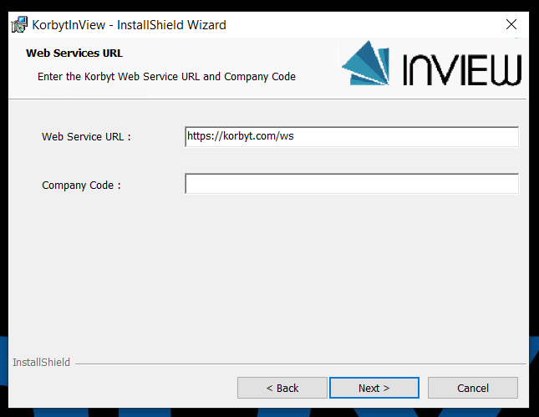Click the "Company Code :" label
539x417 pixels.
point(81,186)
